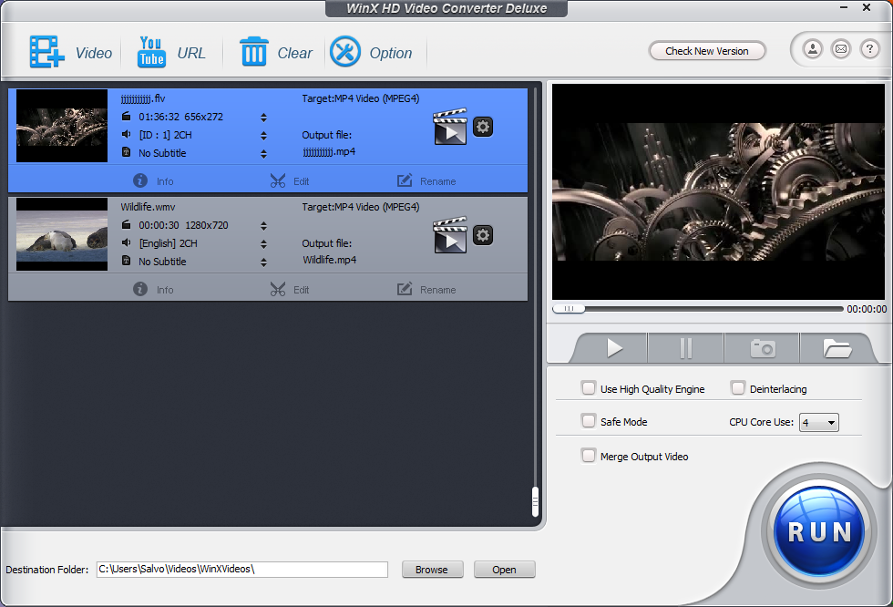893x607 pixels.
Task: Open gear settings for Wildlife.wmv
Action: click(483, 234)
